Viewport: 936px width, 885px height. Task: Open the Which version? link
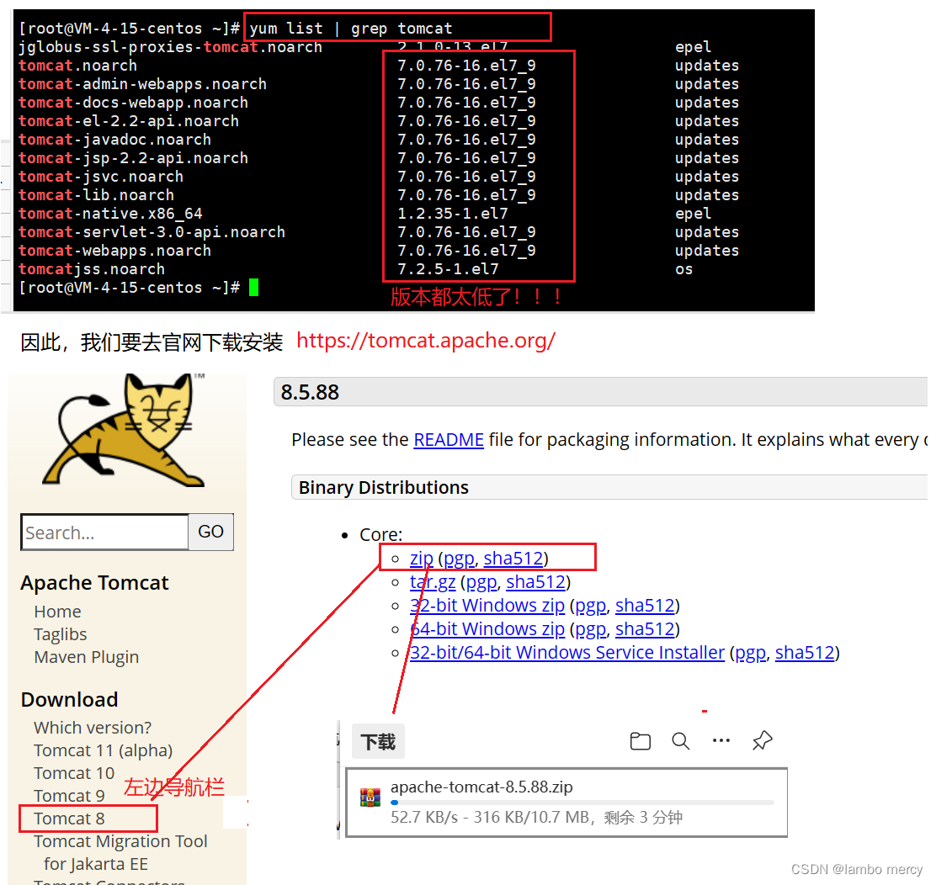(x=93, y=728)
